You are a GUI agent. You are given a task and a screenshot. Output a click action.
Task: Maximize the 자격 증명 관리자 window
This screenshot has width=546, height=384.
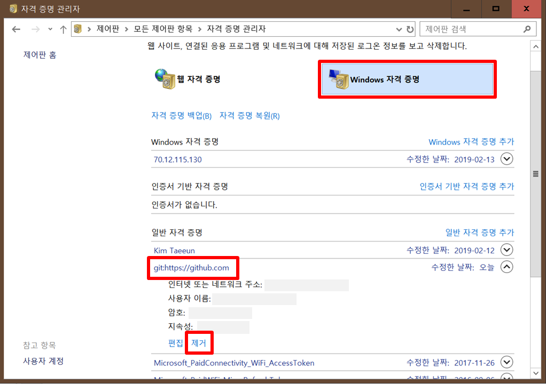pos(496,9)
